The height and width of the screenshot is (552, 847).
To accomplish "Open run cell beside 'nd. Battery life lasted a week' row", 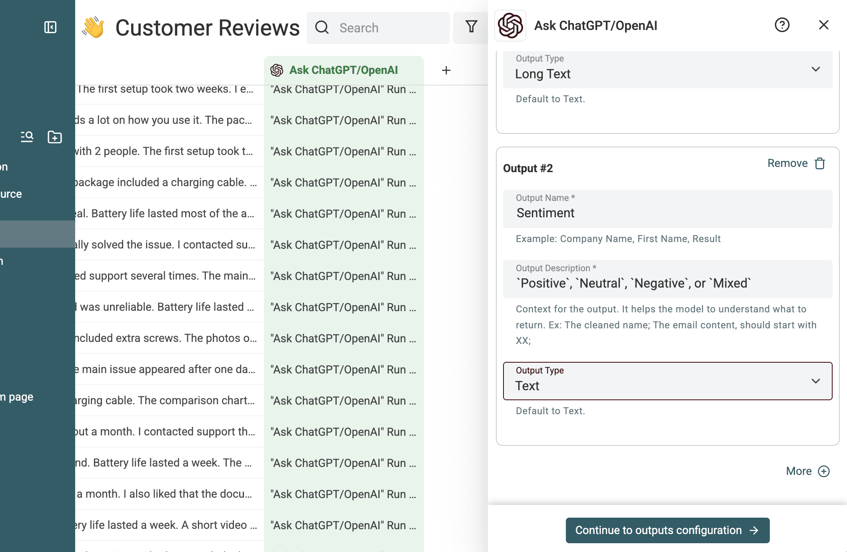I will tap(344, 463).
